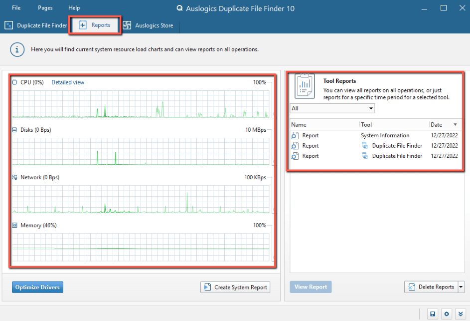Click the Auslogics title bar logo icon
Screen dimensions: 470x321
coord(179,8)
